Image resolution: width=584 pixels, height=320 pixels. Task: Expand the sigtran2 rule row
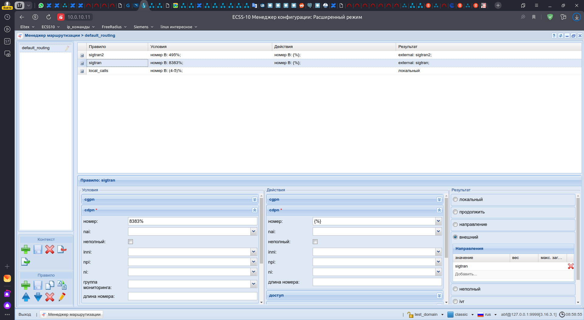[82, 55]
